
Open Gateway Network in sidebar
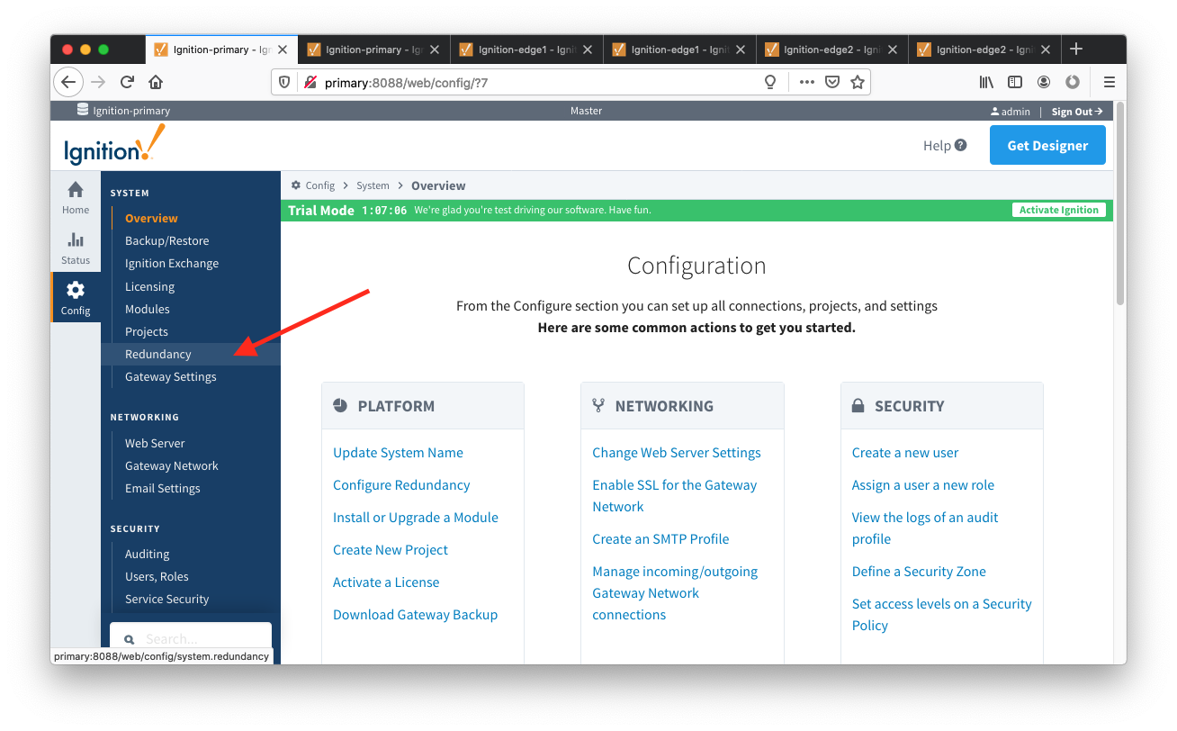point(171,465)
